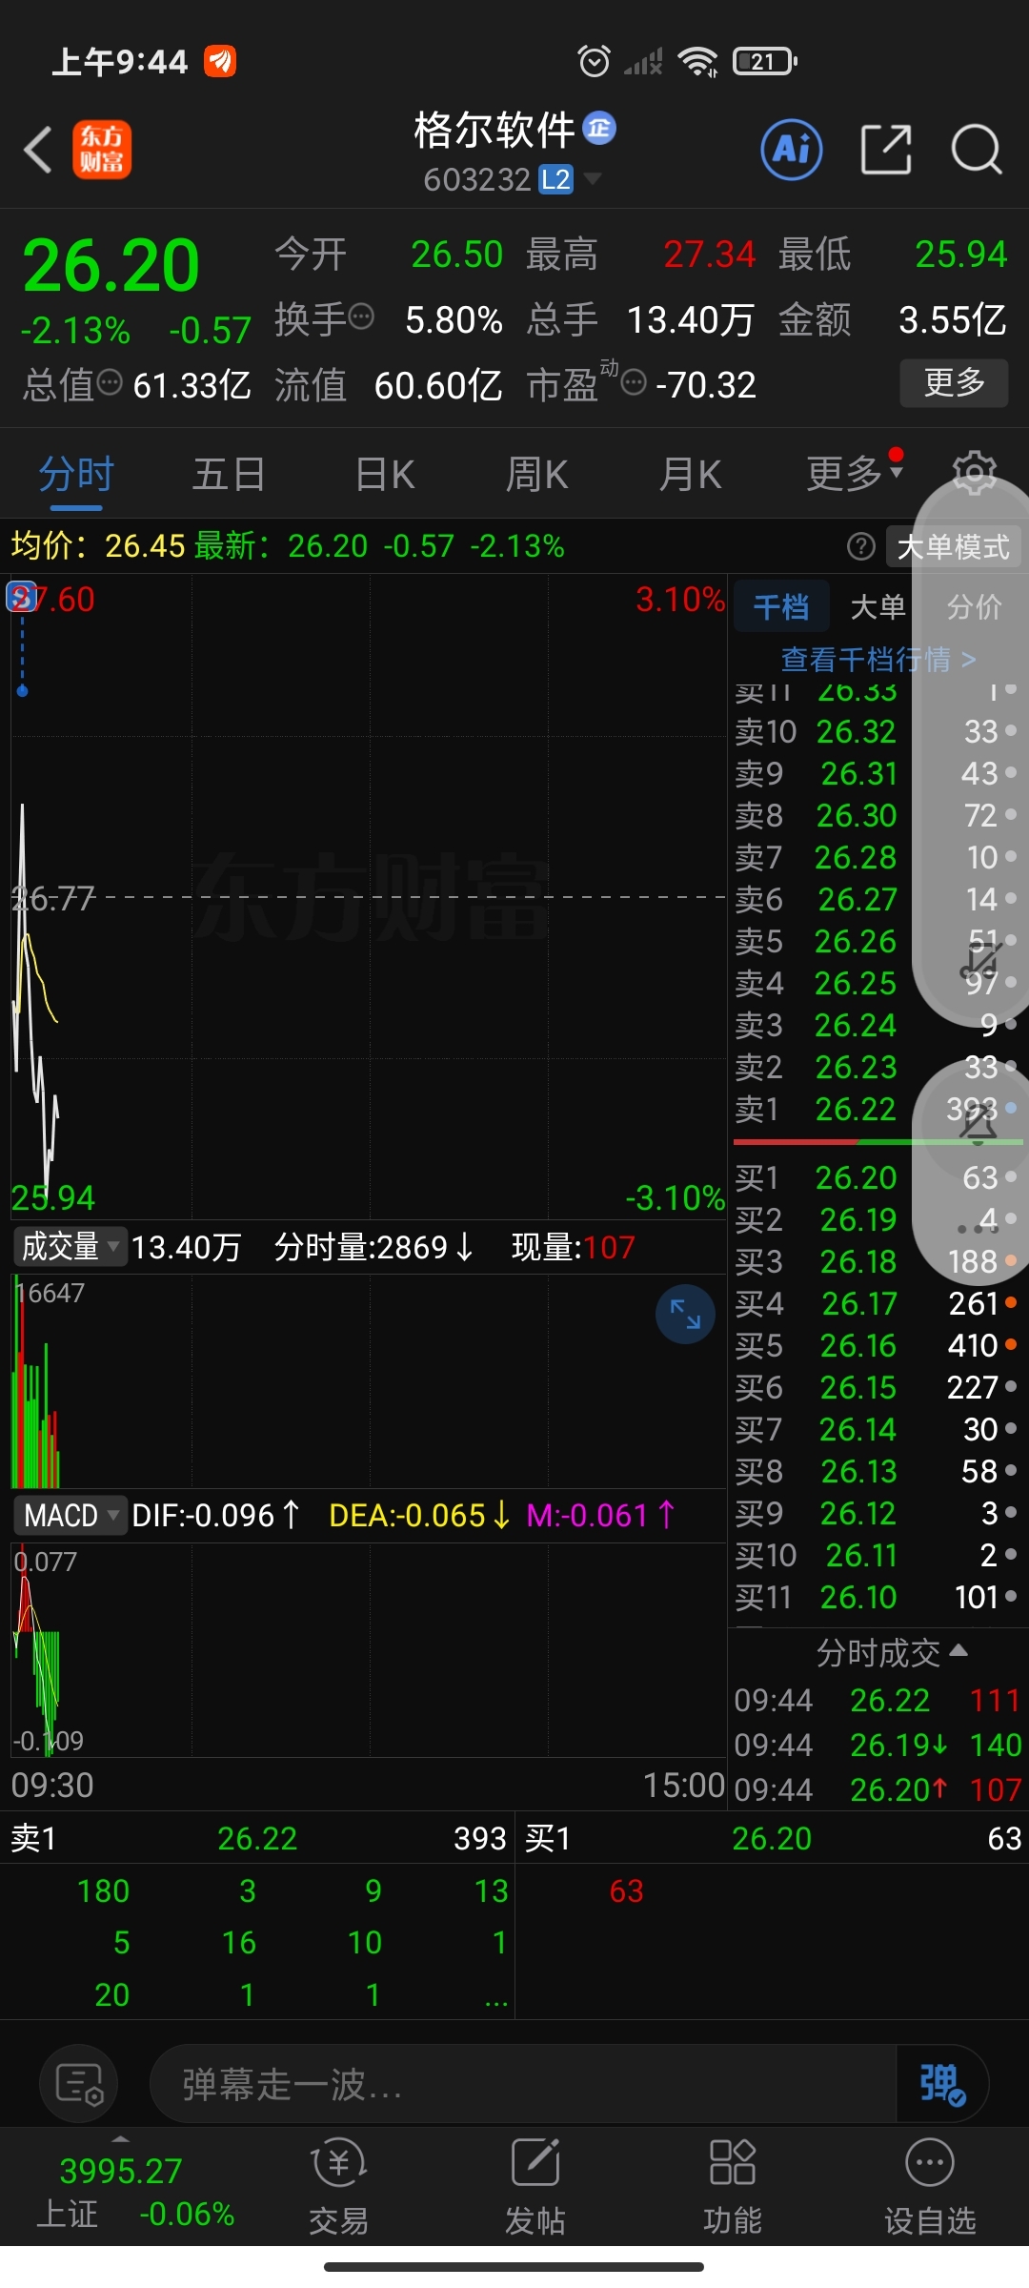Select the 大单 tab

tap(878, 606)
